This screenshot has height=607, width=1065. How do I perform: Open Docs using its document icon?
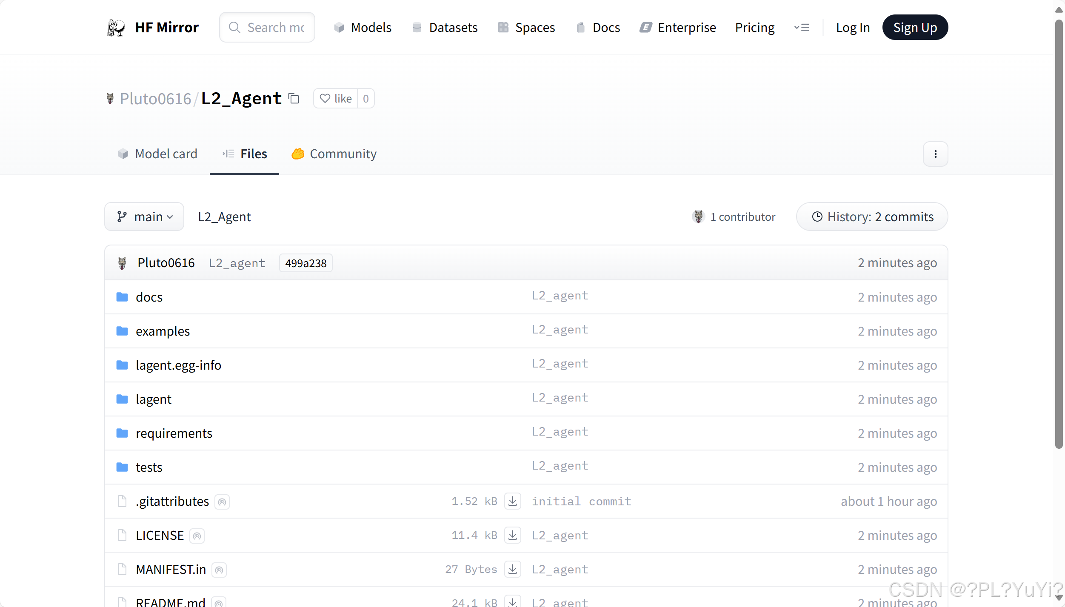tap(580, 27)
